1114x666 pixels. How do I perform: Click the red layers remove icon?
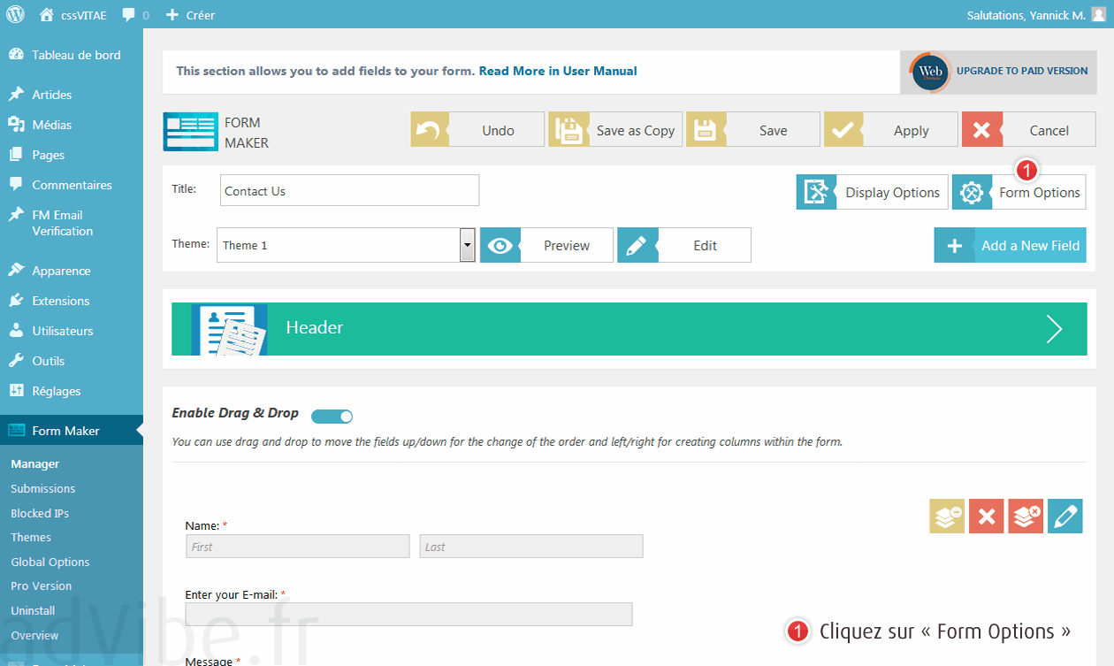(1026, 516)
